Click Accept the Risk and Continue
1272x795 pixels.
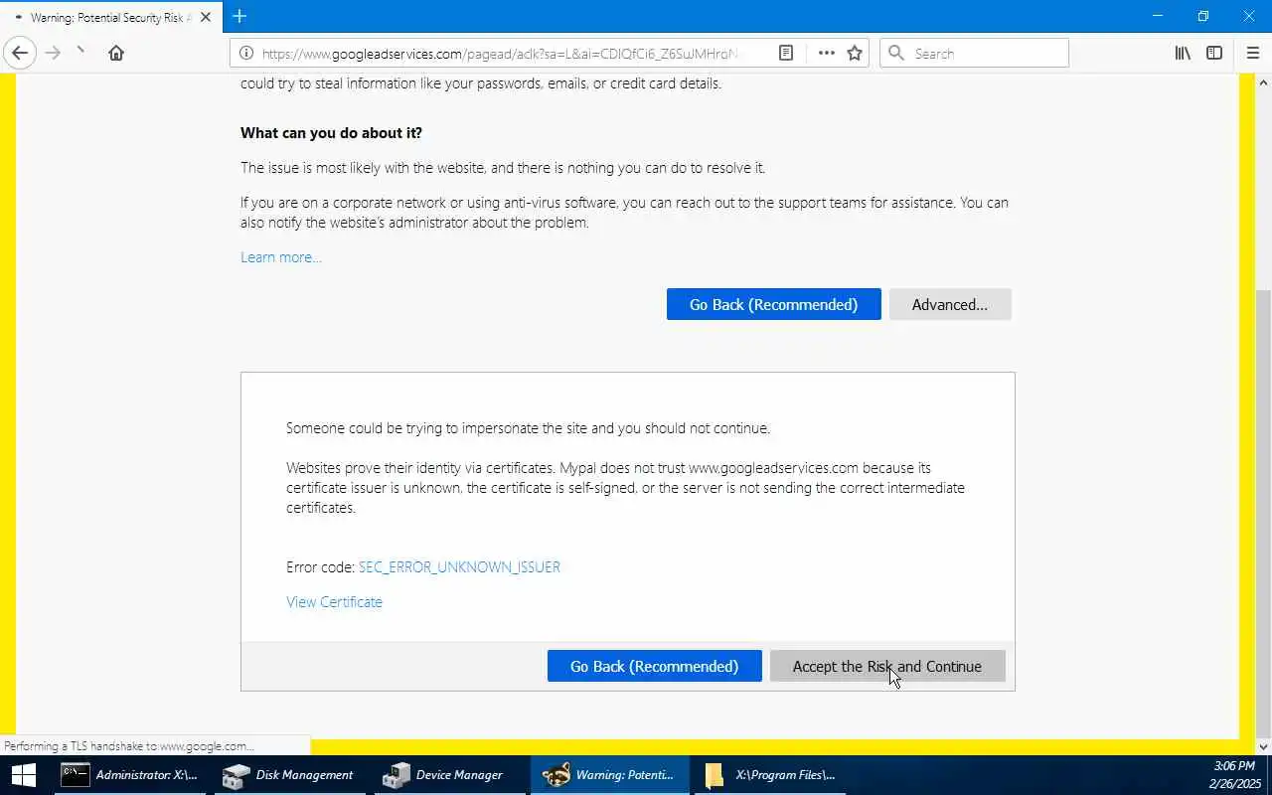(x=887, y=667)
